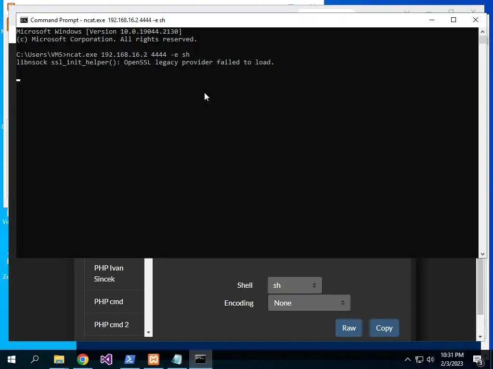Open the Windows Start menu
Screen dimensions: 493x369
click(12, 359)
